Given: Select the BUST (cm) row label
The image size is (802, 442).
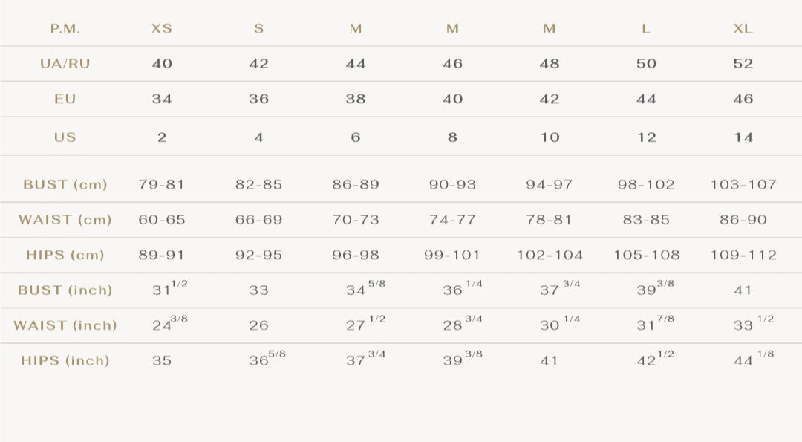Looking at the screenshot, I should (x=65, y=185).
